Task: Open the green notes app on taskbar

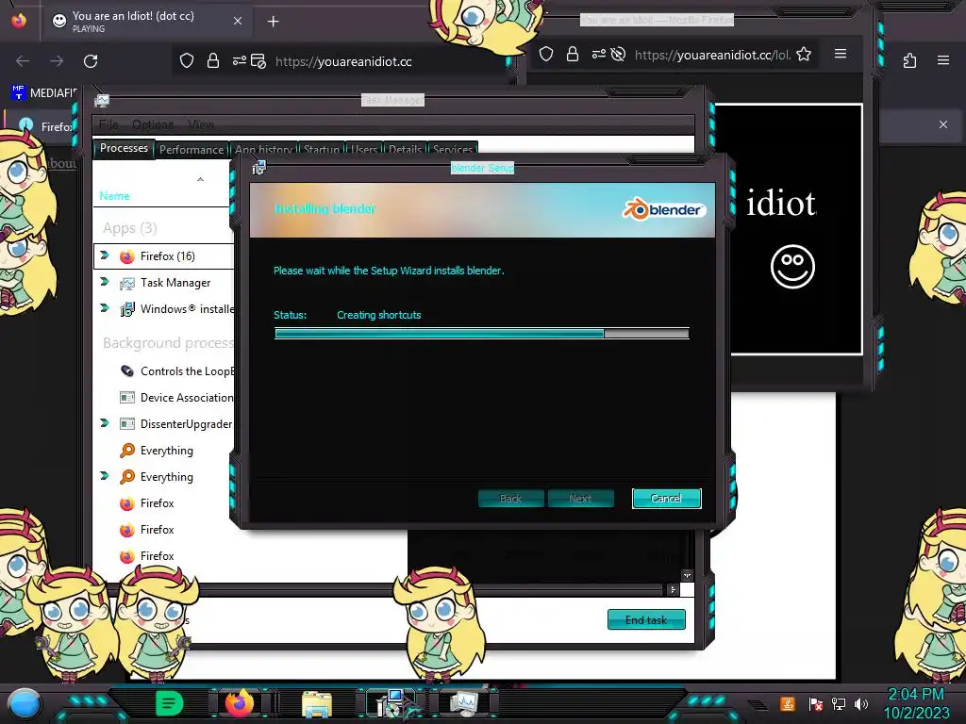Action: pos(170,703)
